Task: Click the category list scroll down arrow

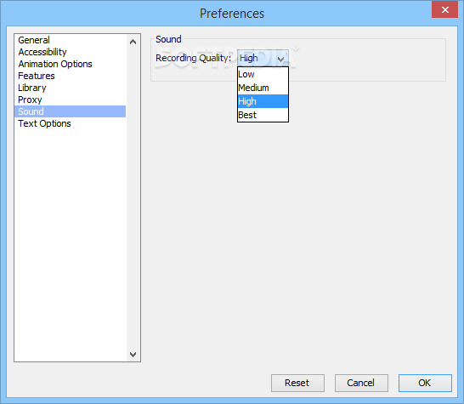Action: click(133, 354)
